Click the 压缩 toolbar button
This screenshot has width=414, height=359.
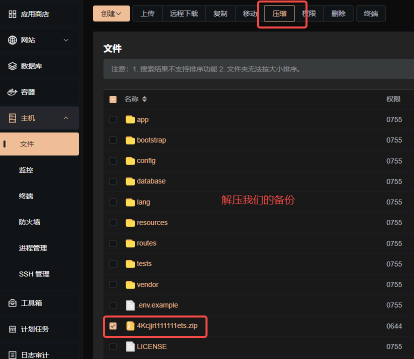point(279,13)
